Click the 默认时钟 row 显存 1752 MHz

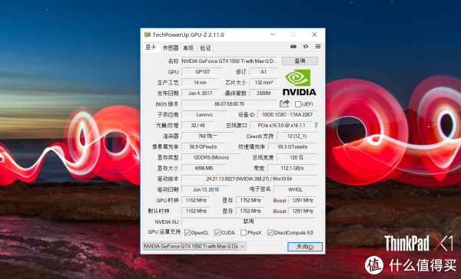pos(250,211)
